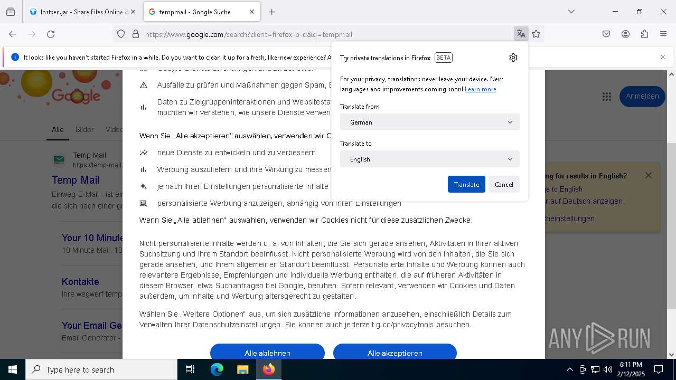Open the Temp Mail result link

(76, 180)
